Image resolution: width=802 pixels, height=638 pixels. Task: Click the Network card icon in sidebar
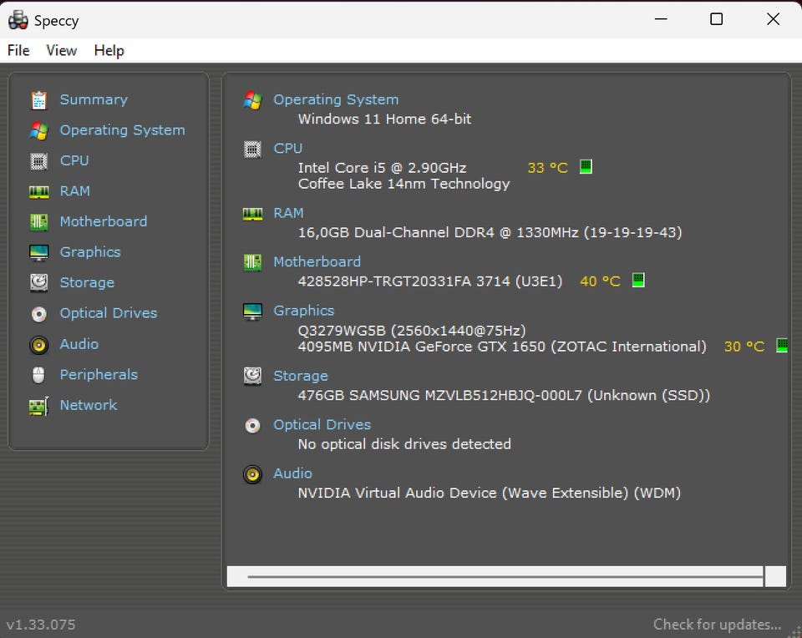[38, 406]
